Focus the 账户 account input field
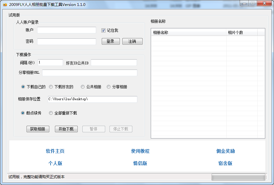 66,30
